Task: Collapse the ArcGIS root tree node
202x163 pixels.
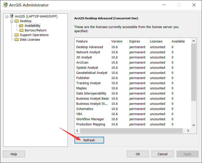Action: [7, 16]
